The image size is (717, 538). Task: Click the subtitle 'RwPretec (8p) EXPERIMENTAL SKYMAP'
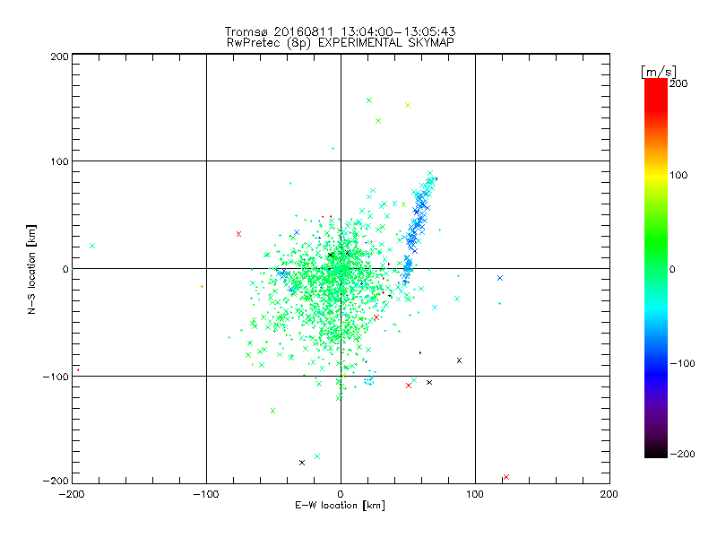(x=340, y=42)
